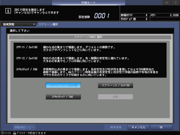Click the 標準復帰 button

click(116, 127)
